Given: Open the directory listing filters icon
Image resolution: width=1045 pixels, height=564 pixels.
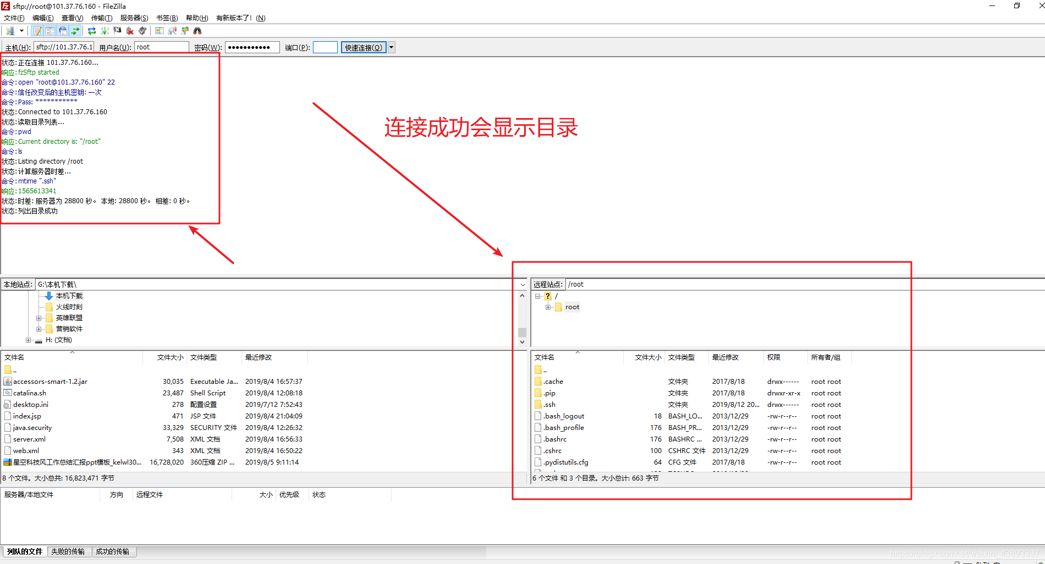Looking at the screenshot, I should [x=159, y=31].
